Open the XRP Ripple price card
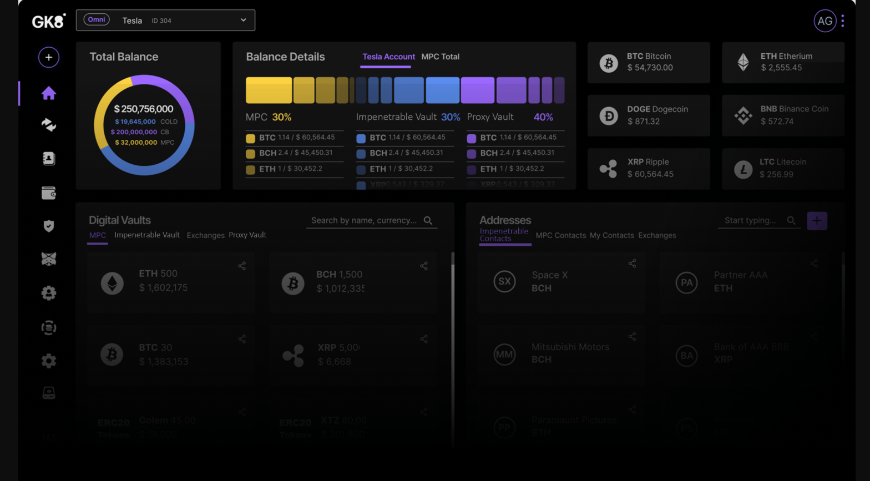This screenshot has height=481, width=870. point(649,169)
